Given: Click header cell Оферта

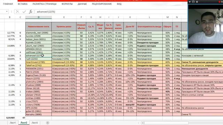Looking at the screenshot, I should click(168, 26).
